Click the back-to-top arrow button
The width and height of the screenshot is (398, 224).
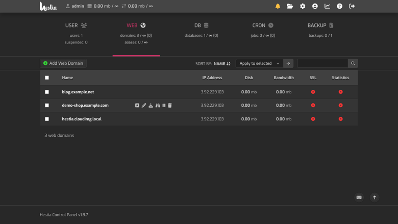point(375,197)
